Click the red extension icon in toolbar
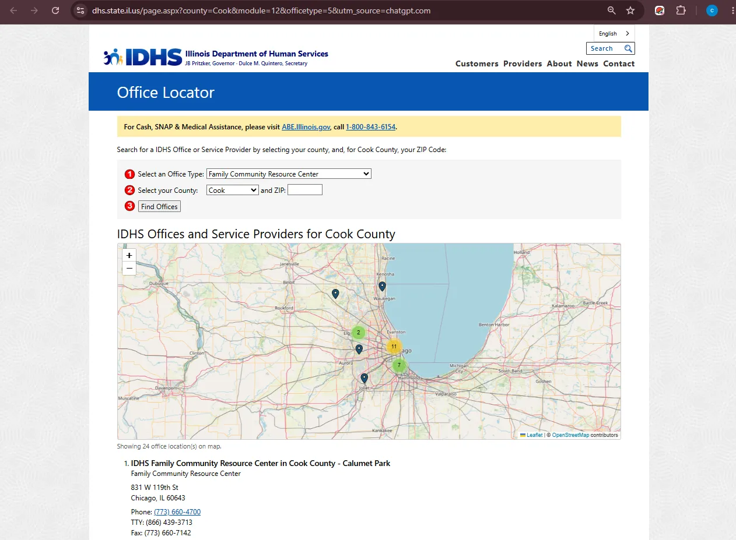This screenshot has width=736, height=540. 660,10
